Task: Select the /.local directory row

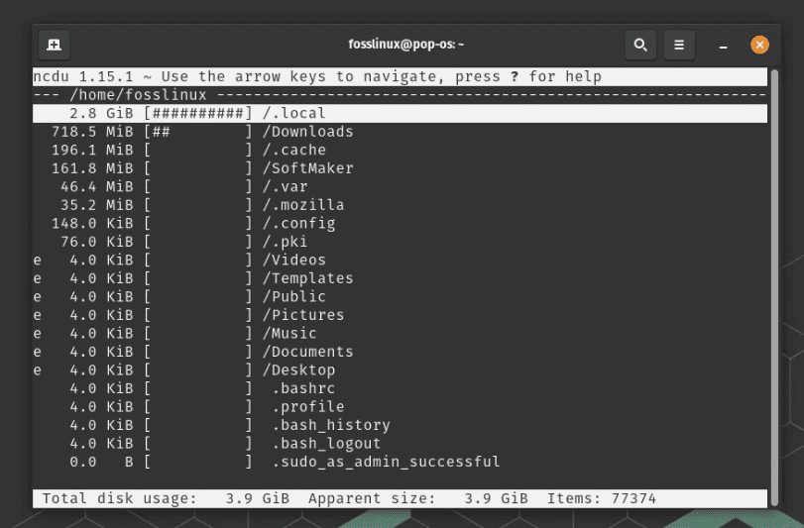Action: point(400,113)
